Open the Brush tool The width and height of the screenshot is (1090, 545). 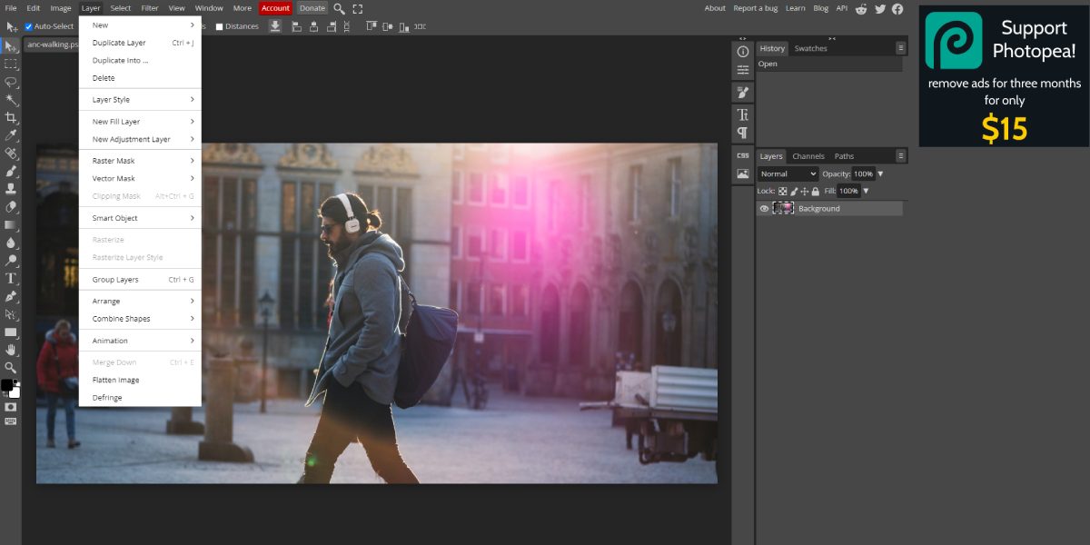point(11,171)
